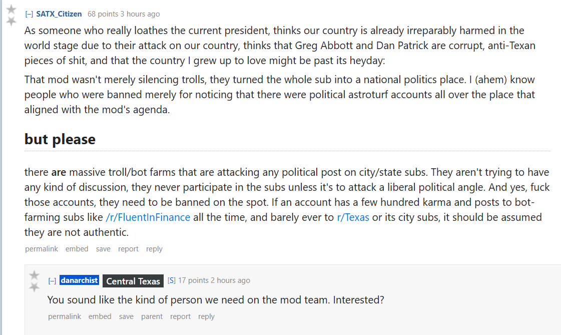Click embed under SATX_Citizen's comment
This screenshot has height=335, width=561.
click(x=77, y=249)
